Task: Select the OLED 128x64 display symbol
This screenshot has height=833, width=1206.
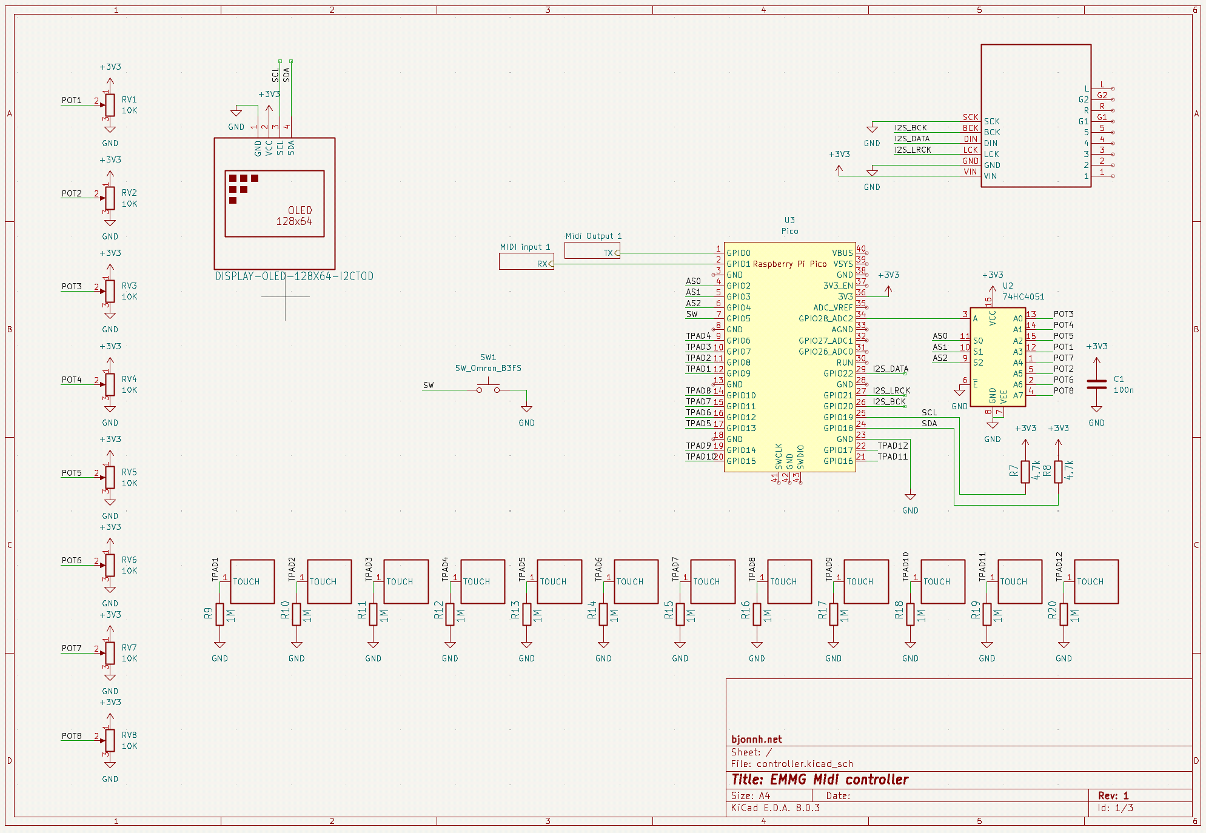Action: pos(275,204)
